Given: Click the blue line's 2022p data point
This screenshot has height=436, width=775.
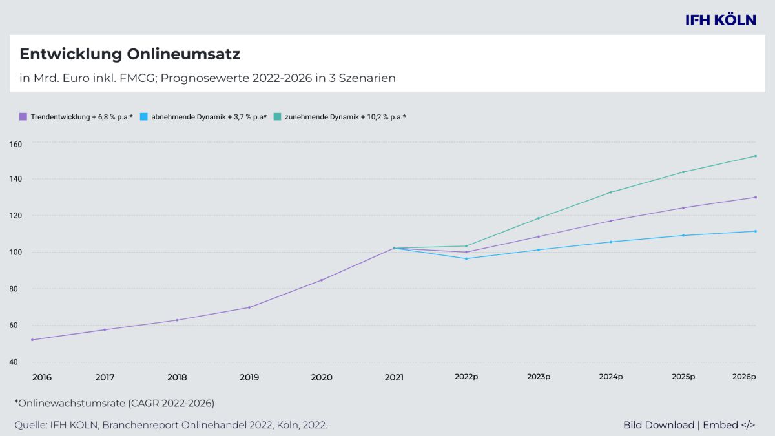Looking at the screenshot, I should click(466, 258).
